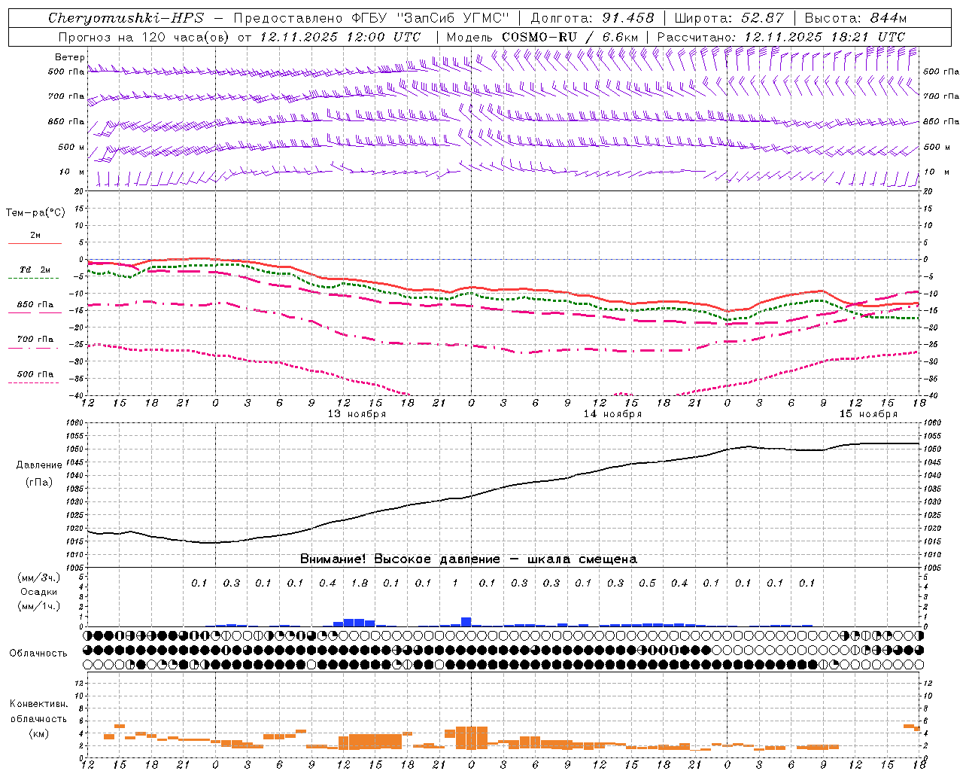The width and height of the screenshot is (963, 771).
Task: Click the (км) convective cloud unit label
Action: coord(38,733)
